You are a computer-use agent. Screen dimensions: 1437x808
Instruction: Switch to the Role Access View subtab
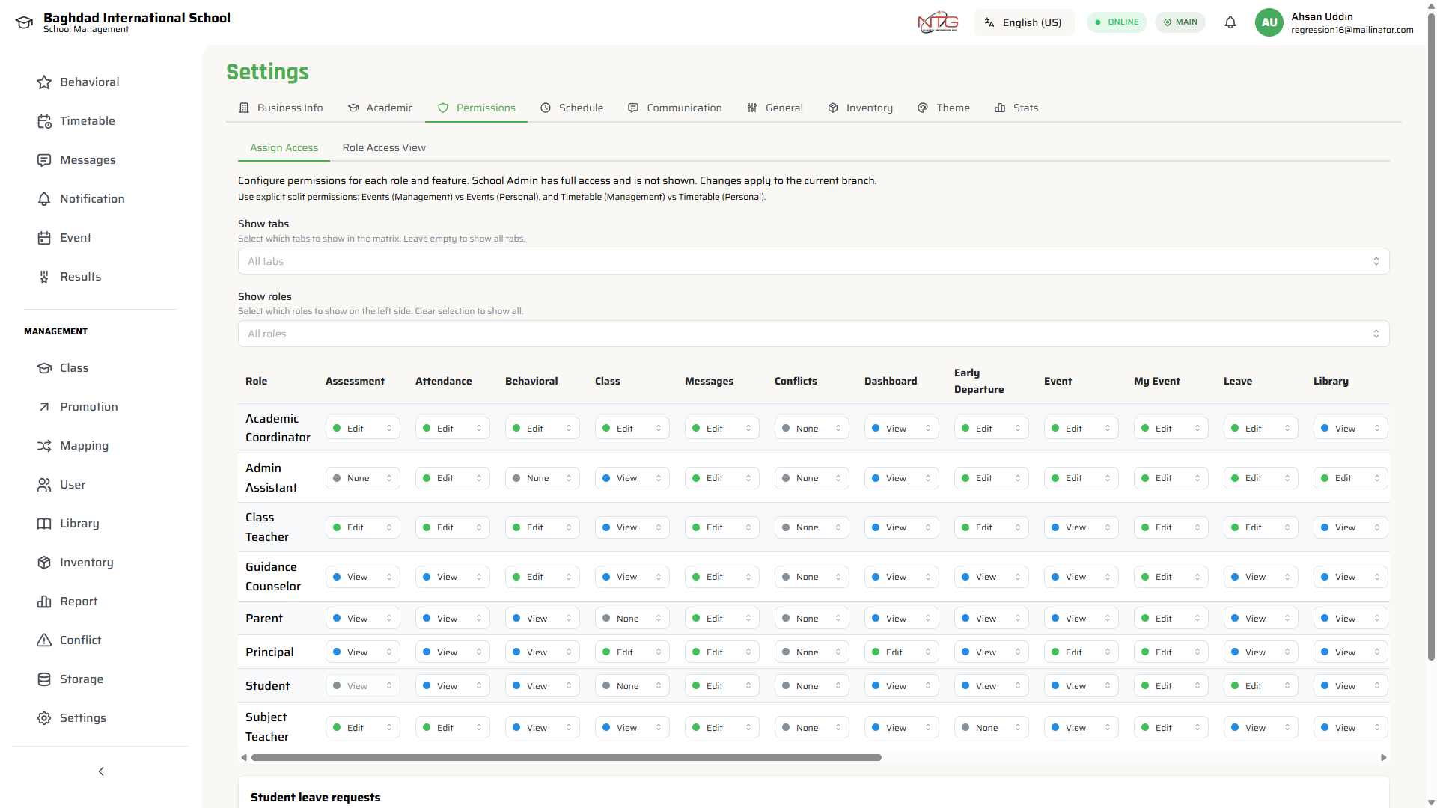click(x=384, y=148)
